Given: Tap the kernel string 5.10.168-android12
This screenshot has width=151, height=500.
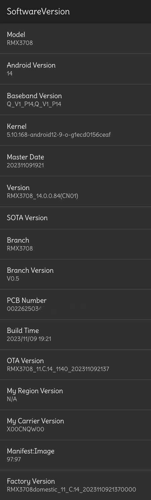Looking at the screenshot, I should [59, 135].
